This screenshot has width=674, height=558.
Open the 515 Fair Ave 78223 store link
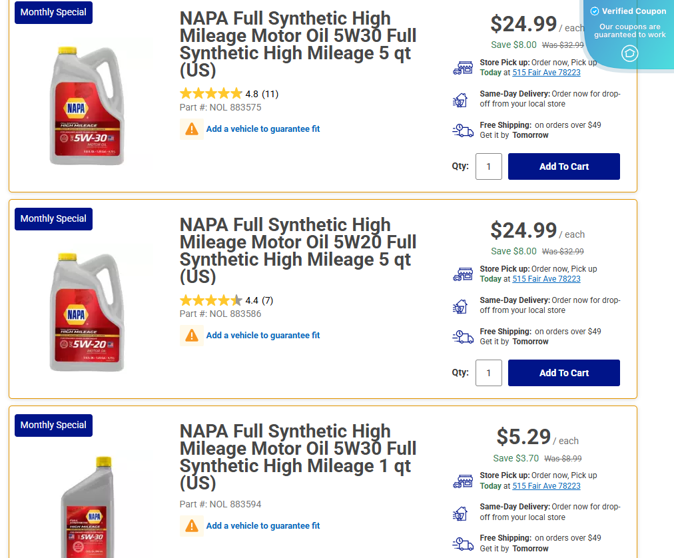[x=546, y=72]
